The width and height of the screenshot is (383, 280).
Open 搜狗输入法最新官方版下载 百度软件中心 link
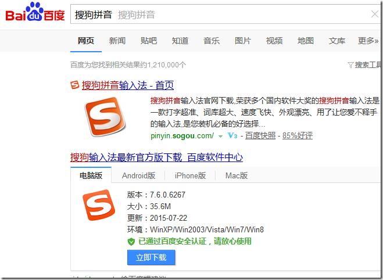pyautogui.click(x=156, y=157)
